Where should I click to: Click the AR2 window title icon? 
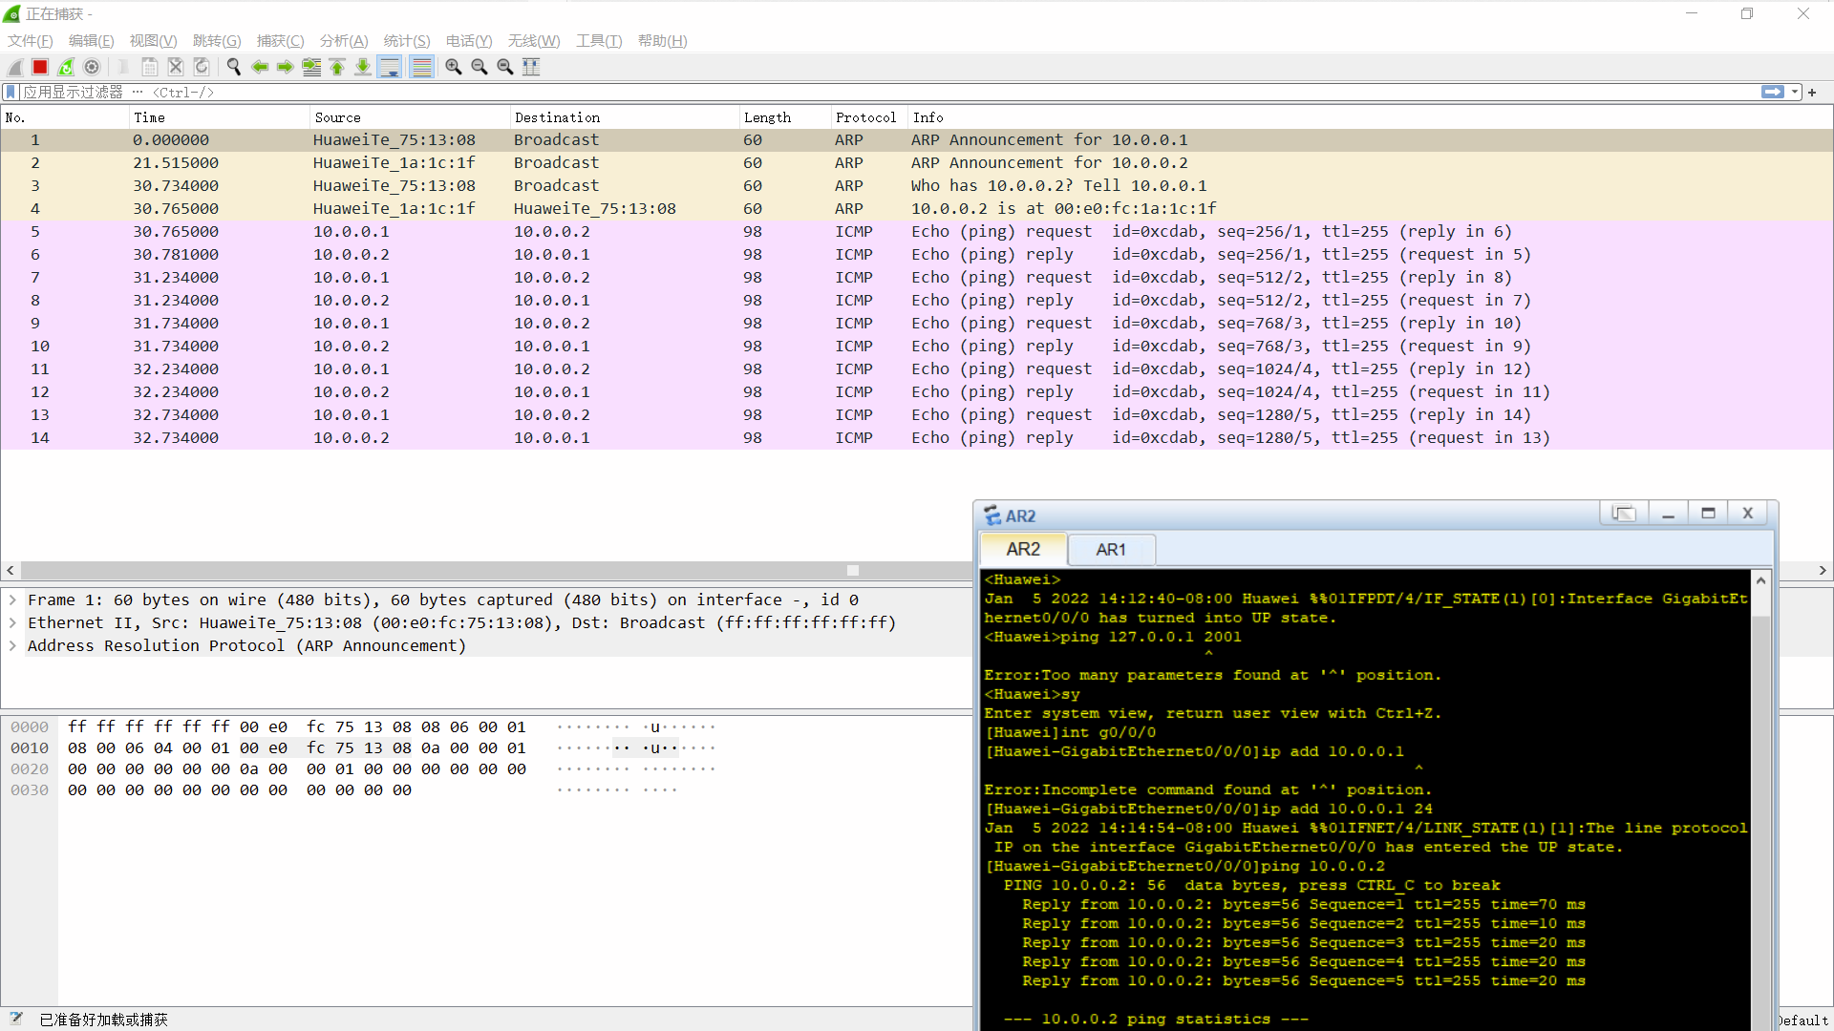pos(992,515)
